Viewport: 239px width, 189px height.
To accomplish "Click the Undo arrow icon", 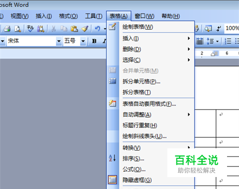I will (x=98, y=29).
